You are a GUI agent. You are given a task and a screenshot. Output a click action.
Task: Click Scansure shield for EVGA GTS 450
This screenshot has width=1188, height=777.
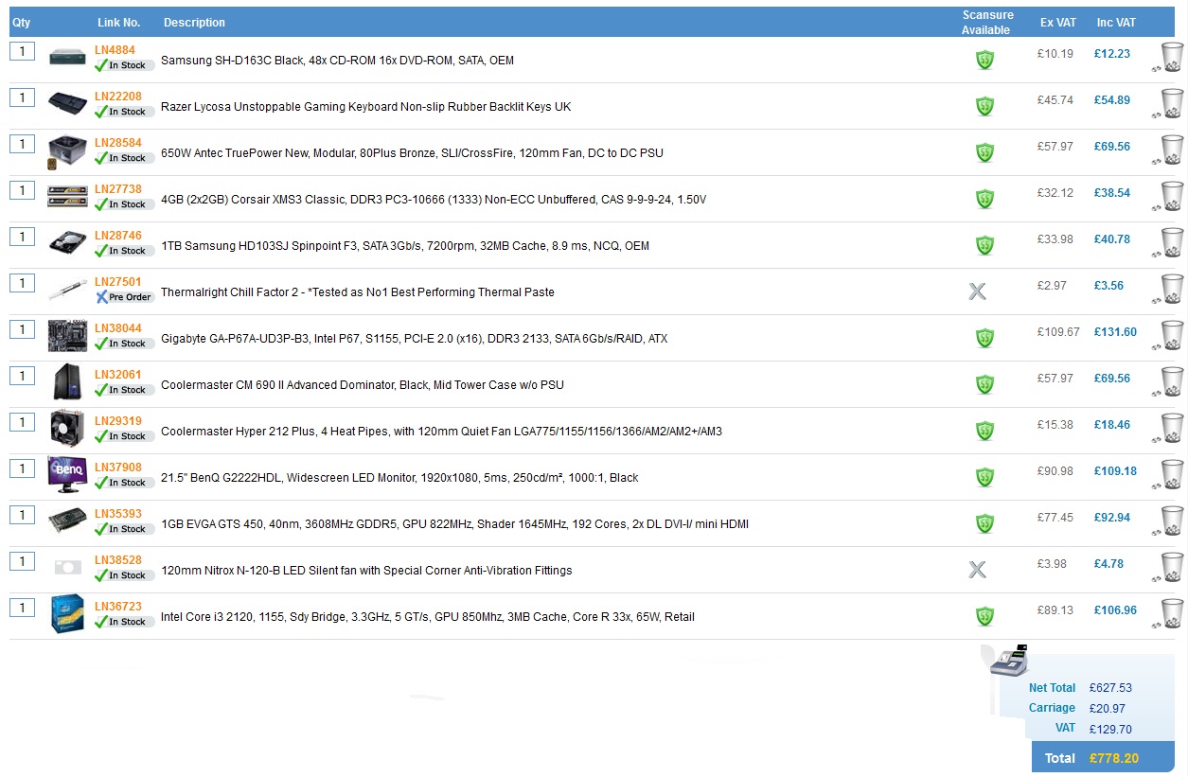(x=984, y=523)
